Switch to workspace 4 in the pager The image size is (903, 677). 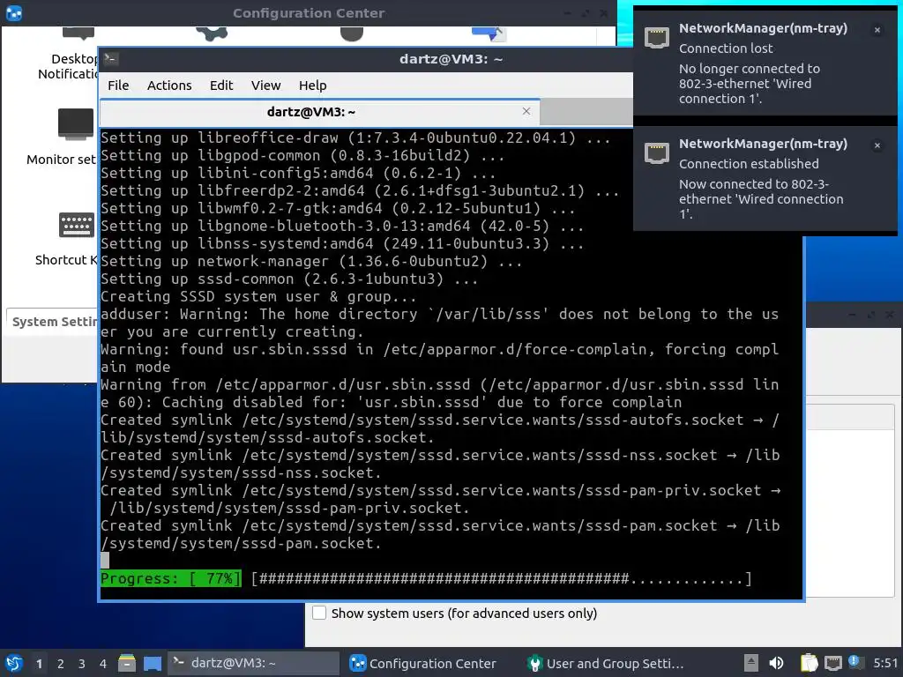pos(103,664)
